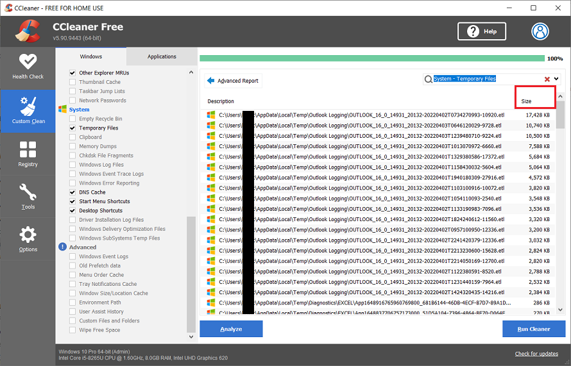The height and width of the screenshot is (366, 571).
Task: Open the filter dropdown arrow
Action: [556, 79]
